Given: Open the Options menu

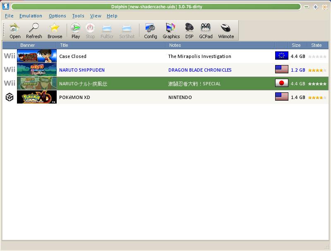Looking at the screenshot, I should (x=57, y=16).
